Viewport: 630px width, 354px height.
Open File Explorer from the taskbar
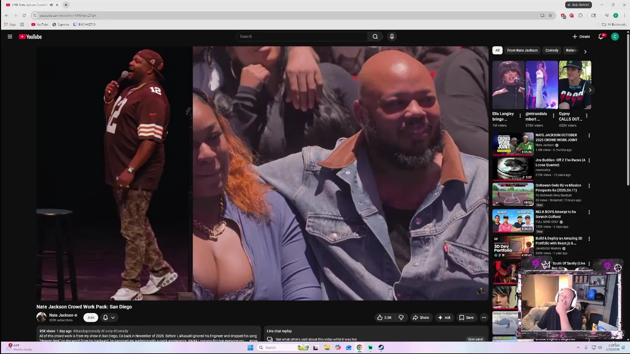(x=327, y=348)
